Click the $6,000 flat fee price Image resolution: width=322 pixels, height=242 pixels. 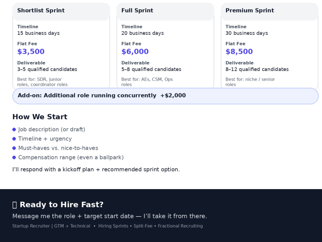point(135,51)
